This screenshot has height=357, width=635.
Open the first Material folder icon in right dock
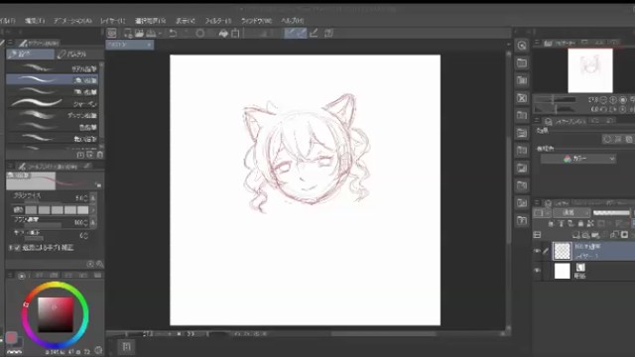pos(522,62)
